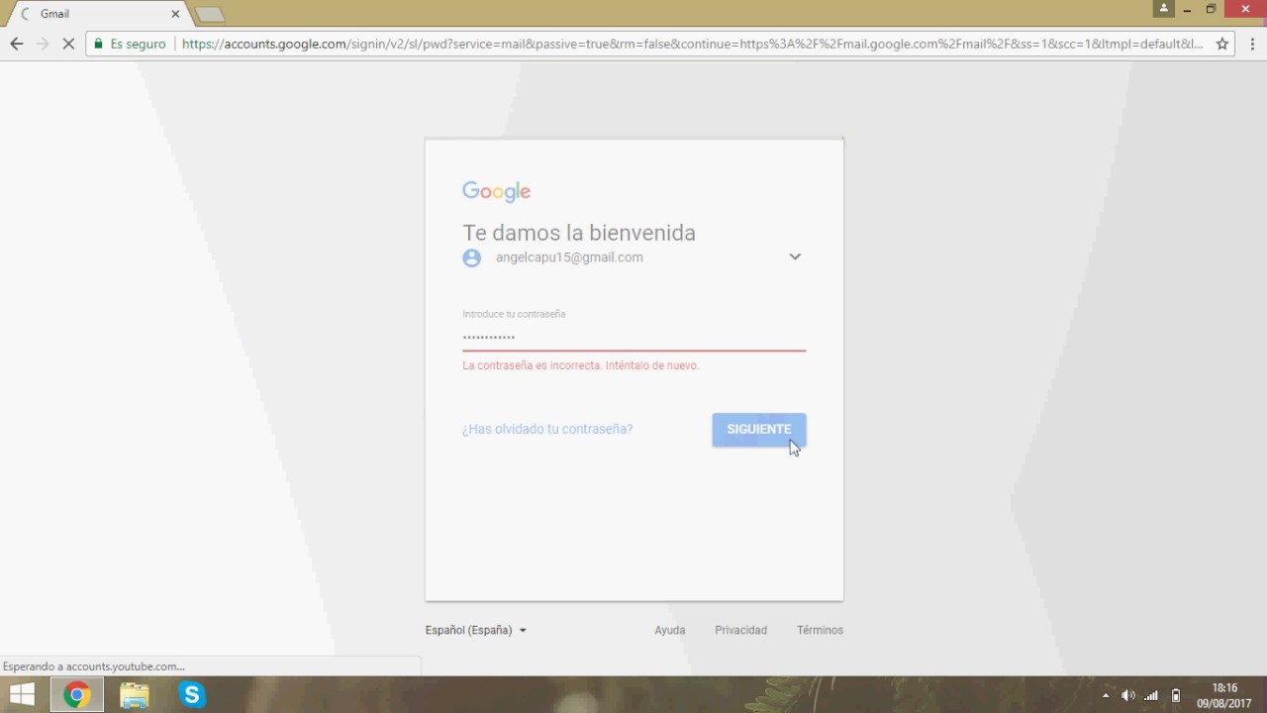This screenshot has height=713, width=1267.
Task: Click the Es seguro label
Action: point(138,44)
